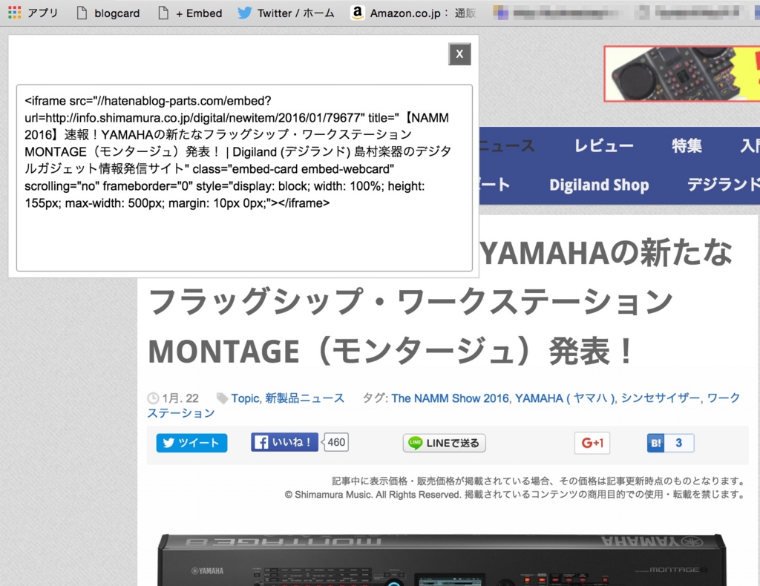
Task: Open the 特集 navigation menu item
Action: pos(687,146)
